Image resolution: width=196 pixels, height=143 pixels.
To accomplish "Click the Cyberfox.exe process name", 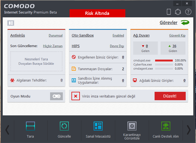I will pos(142,64).
